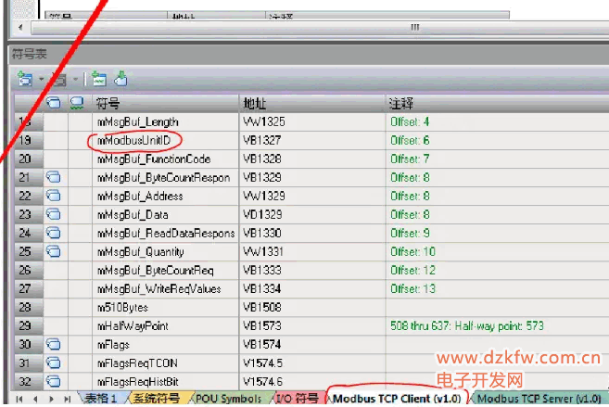The image size is (609, 407).
Task: Click overlap icon on mMsgBuf_Quantity row
Action: pyautogui.click(x=54, y=251)
